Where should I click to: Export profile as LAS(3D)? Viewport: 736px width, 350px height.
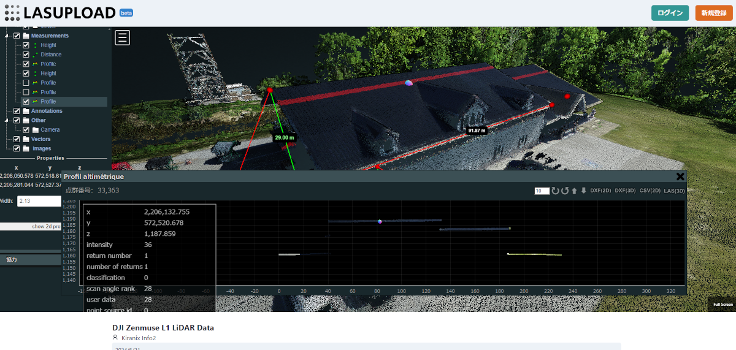674,191
